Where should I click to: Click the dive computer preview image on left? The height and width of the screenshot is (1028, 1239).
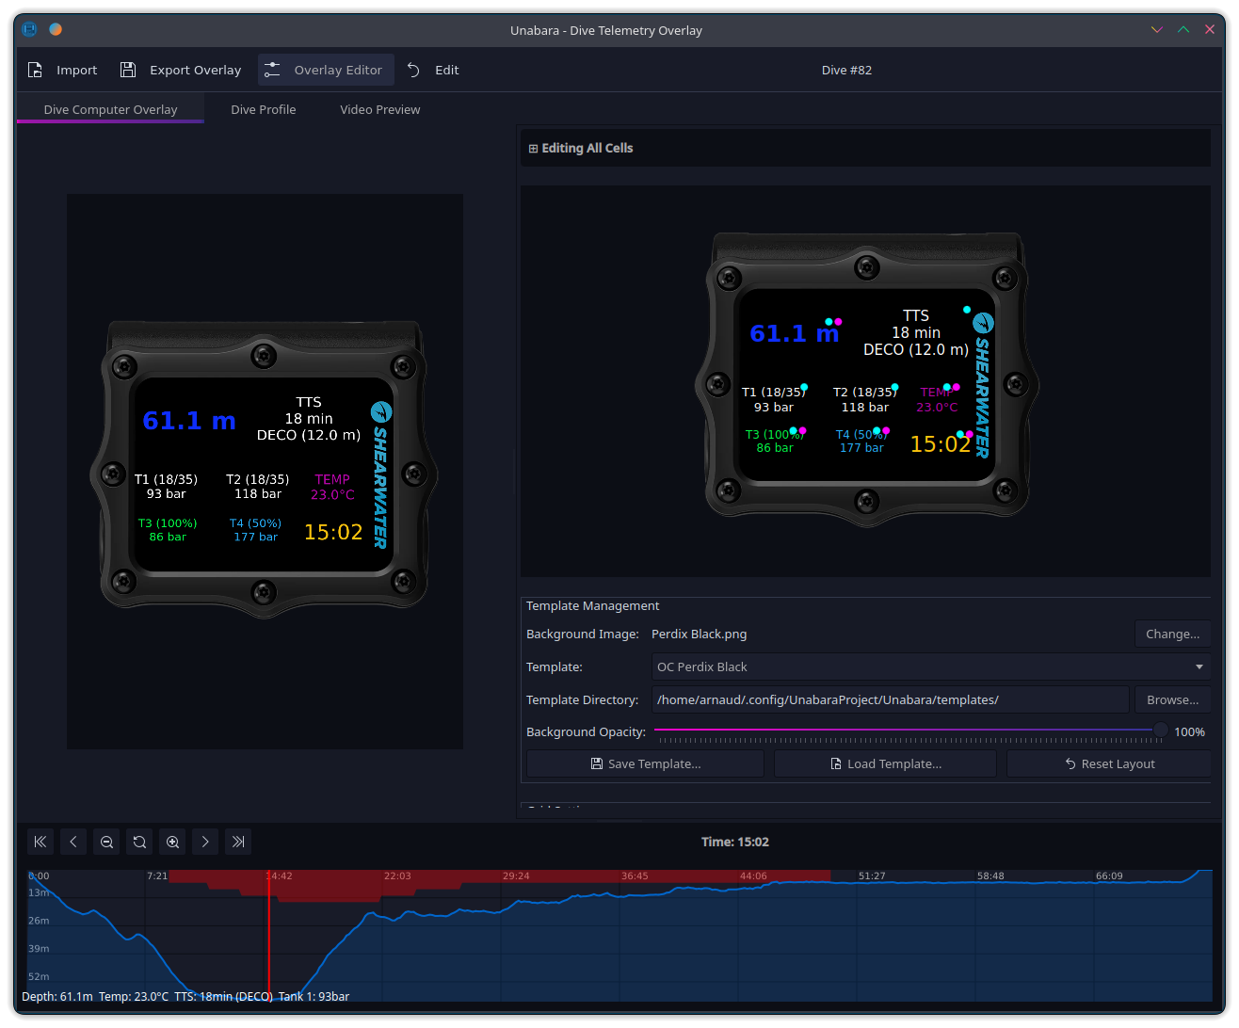click(264, 470)
